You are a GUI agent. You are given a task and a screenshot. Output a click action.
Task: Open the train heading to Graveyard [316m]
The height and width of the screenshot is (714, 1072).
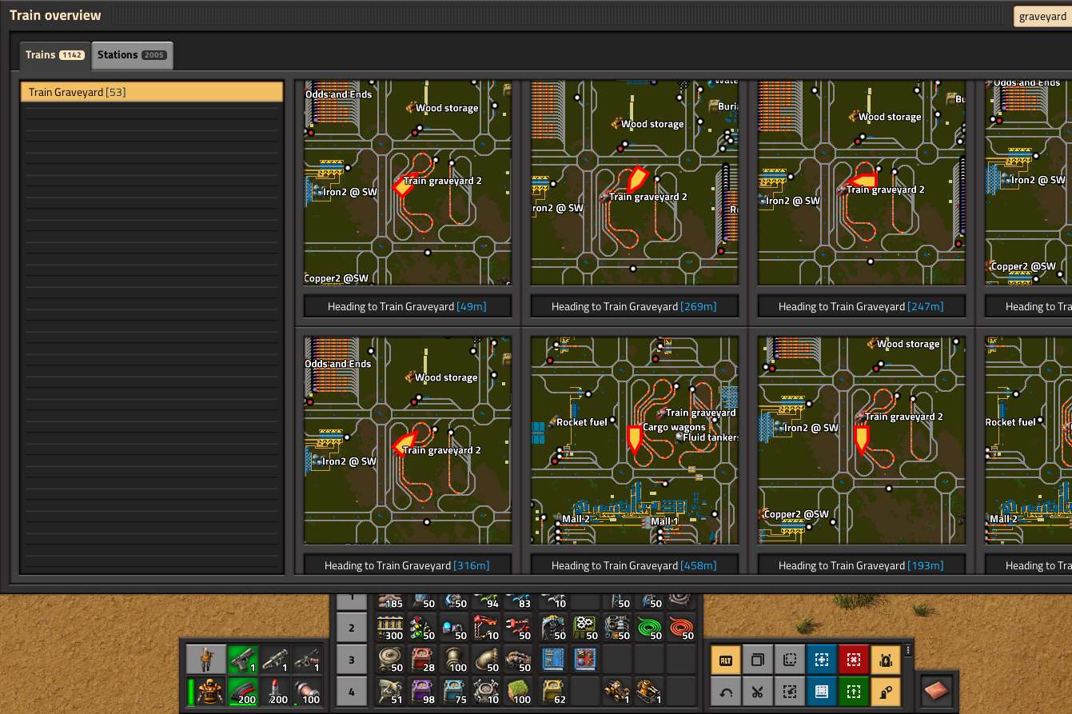pos(407,565)
